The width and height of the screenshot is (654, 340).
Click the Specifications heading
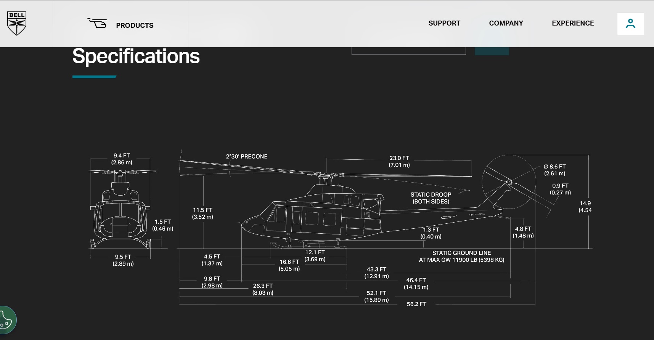click(x=136, y=56)
